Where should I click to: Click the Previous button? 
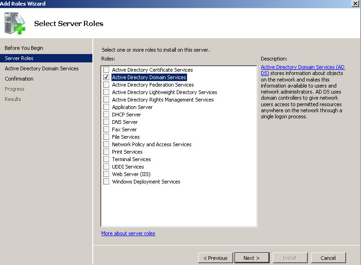click(x=215, y=258)
